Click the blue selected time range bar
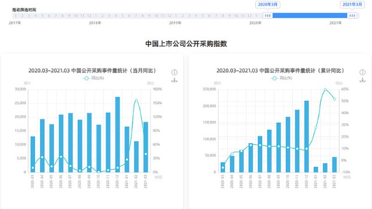This screenshot has width=372, height=209. click(x=310, y=16)
